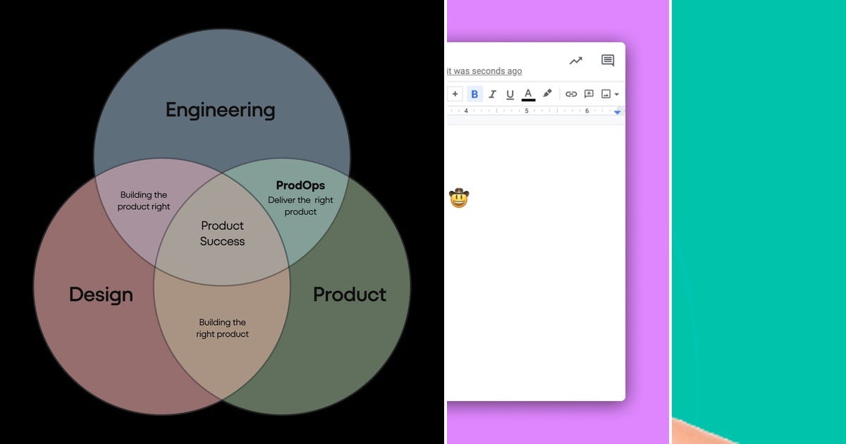Click the plus toolbar button
Viewport: 846px width, 444px height.
(x=455, y=94)
